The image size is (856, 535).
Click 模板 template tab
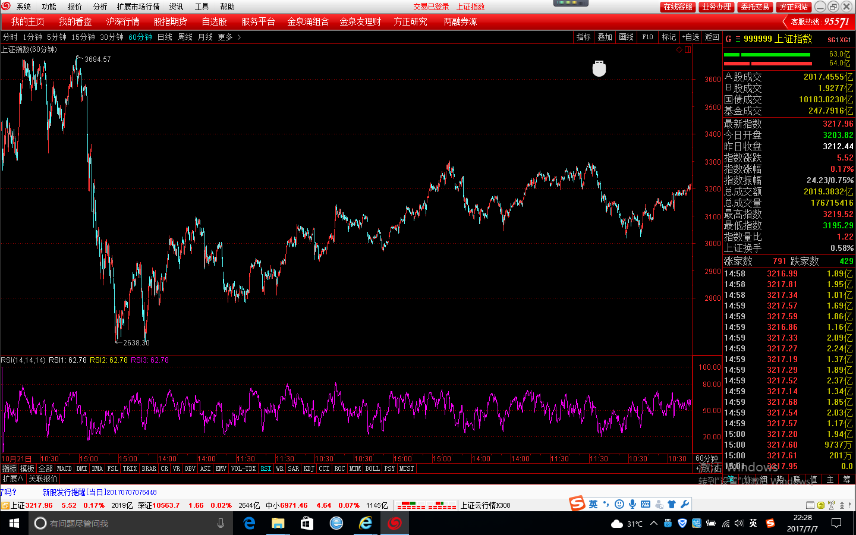[x=27, y=469]
